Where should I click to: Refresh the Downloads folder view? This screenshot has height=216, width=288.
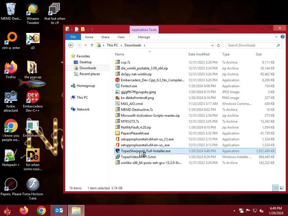[x=218, y=45]
